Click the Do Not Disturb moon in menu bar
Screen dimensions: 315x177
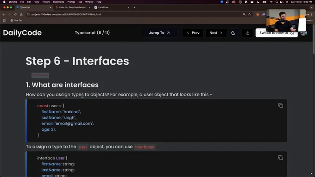click(258, 2)
